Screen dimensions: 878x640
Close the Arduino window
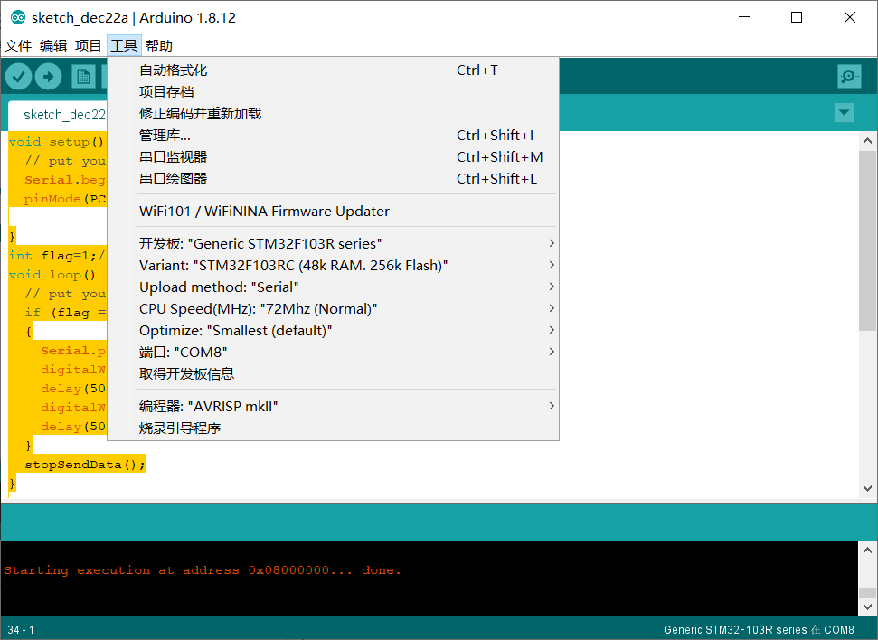click(x=849, y=17)
